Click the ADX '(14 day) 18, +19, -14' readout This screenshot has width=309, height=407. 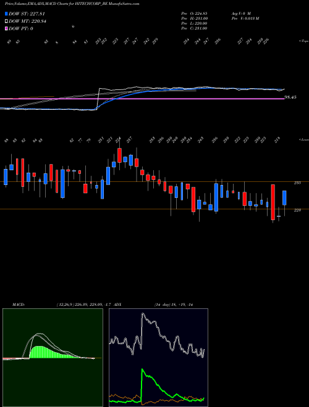(x=173, y=305)
